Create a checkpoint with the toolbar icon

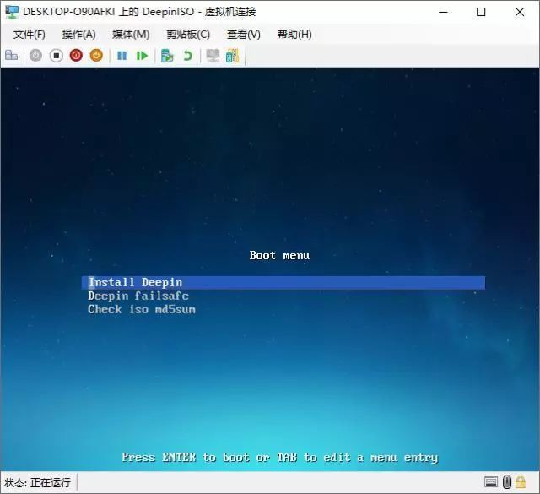click(x=167, y=56)
